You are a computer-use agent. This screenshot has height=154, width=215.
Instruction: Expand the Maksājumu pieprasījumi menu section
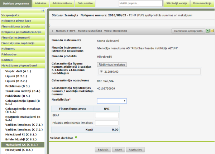click(23, 66)
